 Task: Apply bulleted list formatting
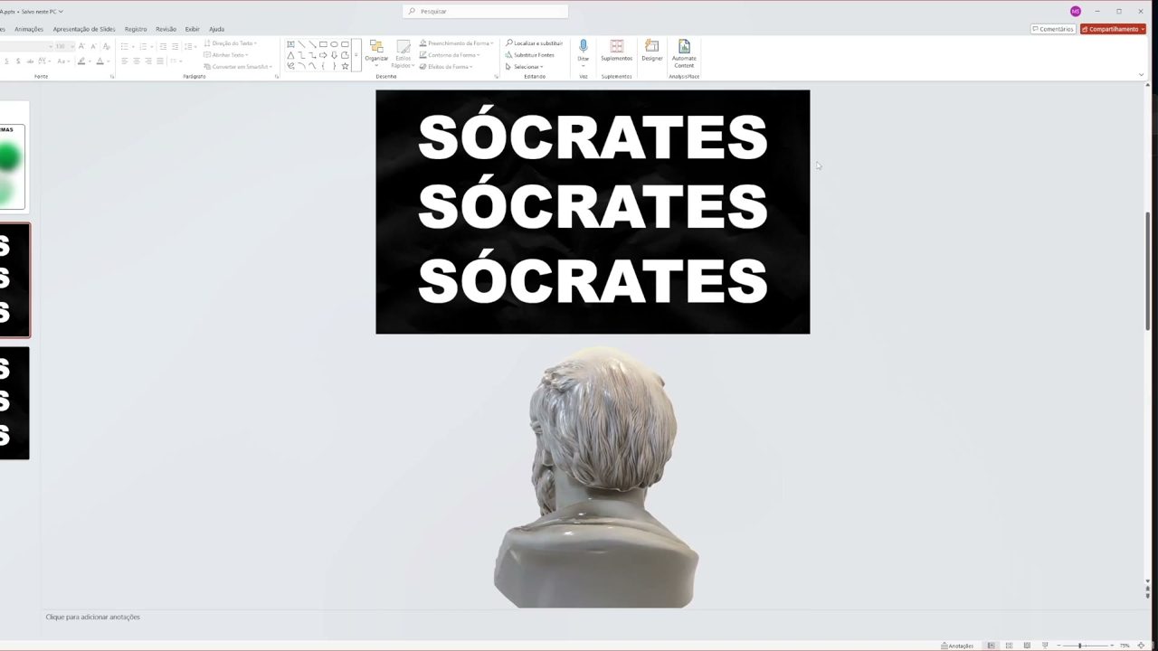(125, 46)
